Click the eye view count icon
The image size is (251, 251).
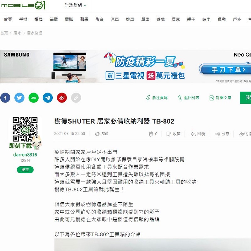[98, 134]
